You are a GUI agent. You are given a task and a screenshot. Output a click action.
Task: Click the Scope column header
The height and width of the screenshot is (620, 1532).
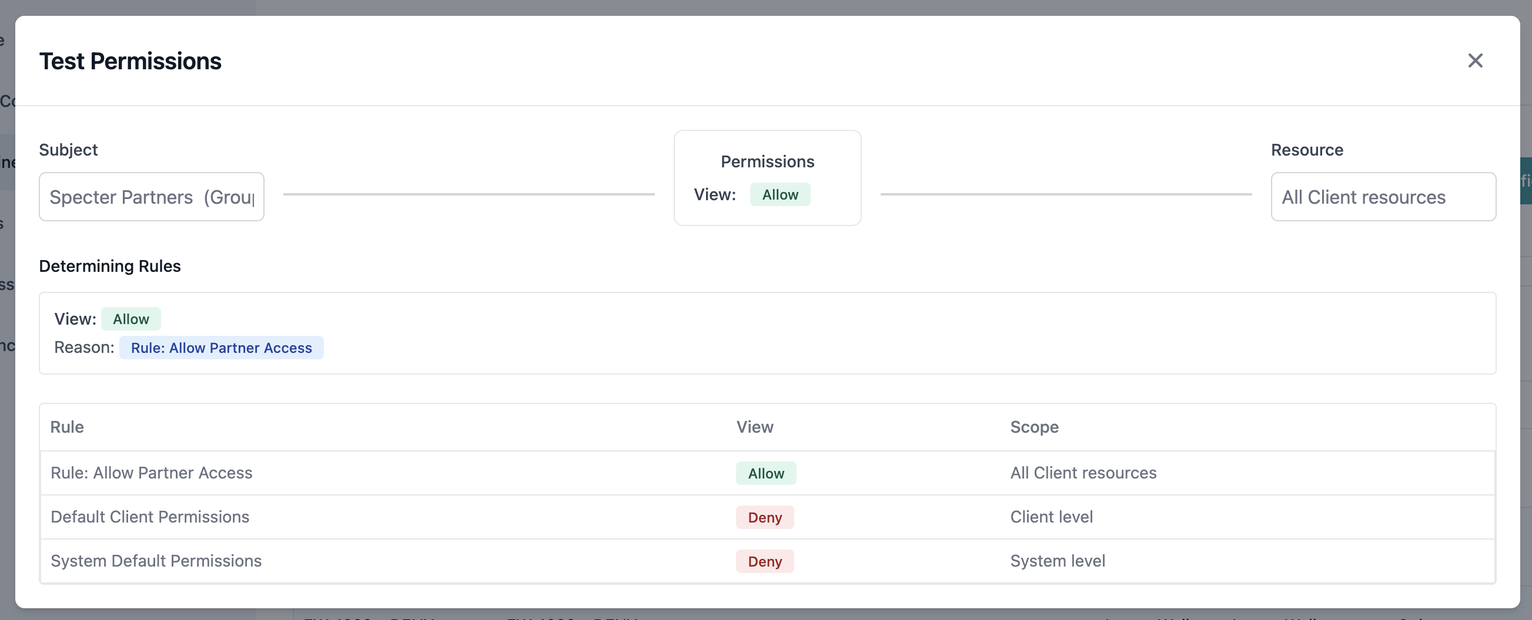[1035, 427]
